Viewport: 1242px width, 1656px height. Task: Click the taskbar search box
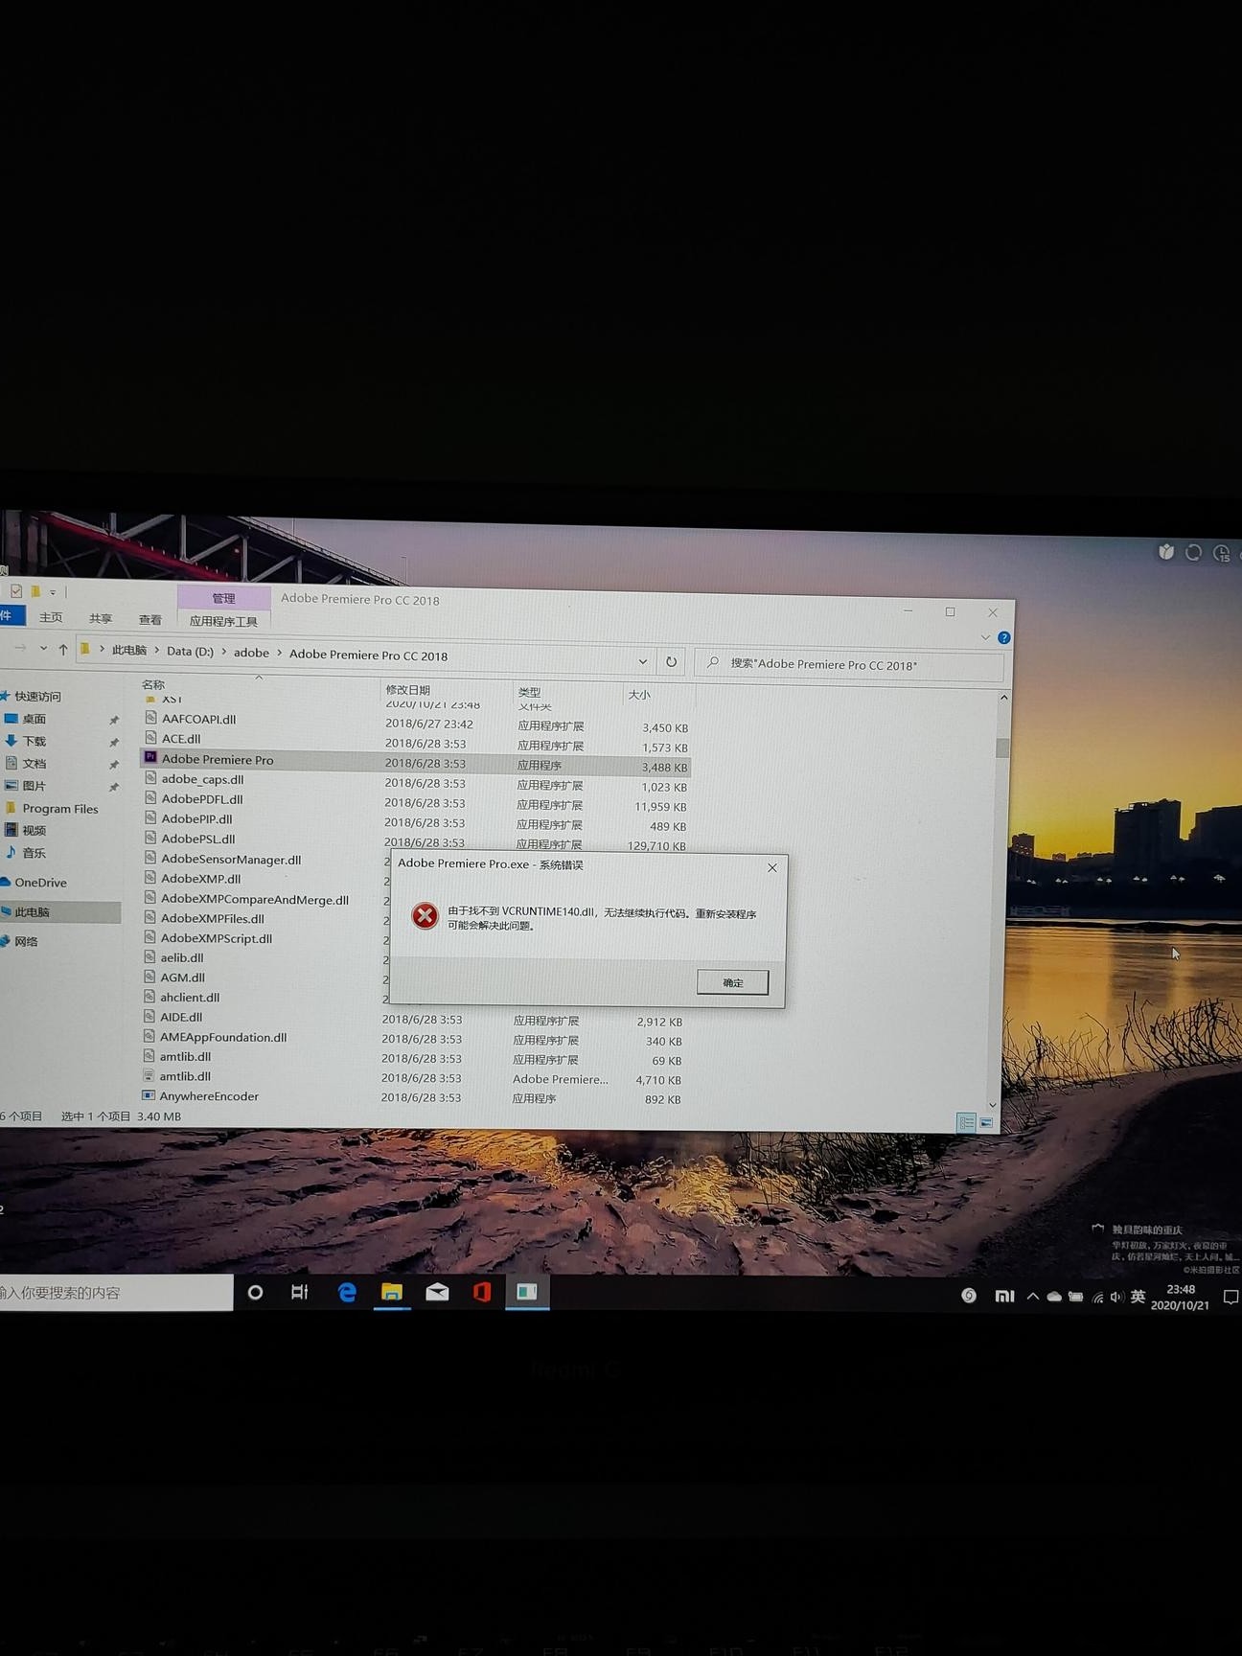[x=115, y=1293]
